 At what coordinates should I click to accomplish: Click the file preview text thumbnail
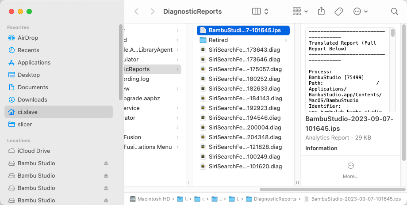coord(350,70)
